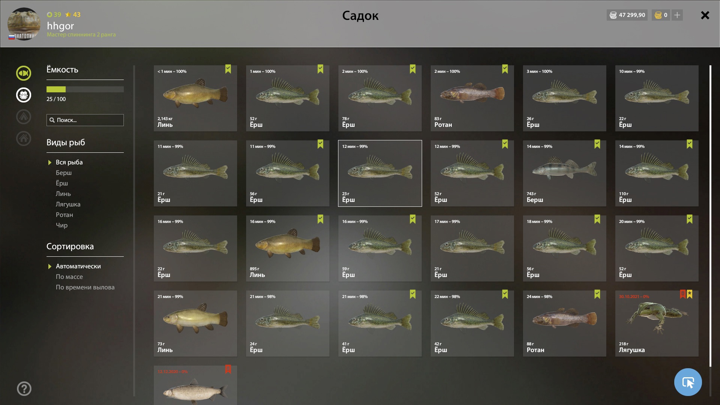Toggle green bookmark on 2,143 кг Линь

pos(228,69)
